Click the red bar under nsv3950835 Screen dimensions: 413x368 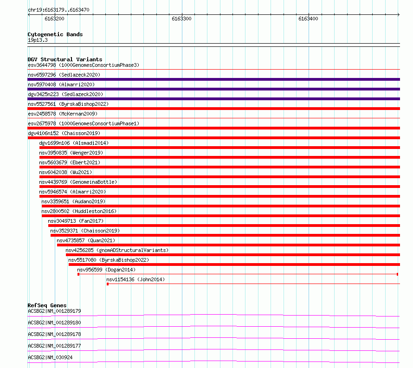click(x=219, y=157)
